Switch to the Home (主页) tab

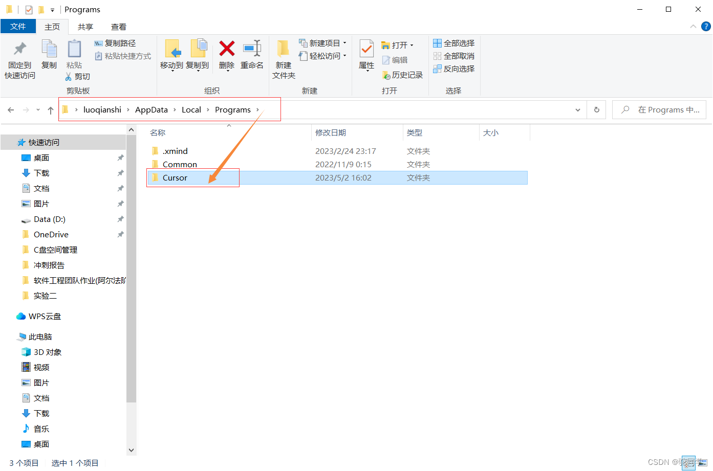click(x=52, y=27)
